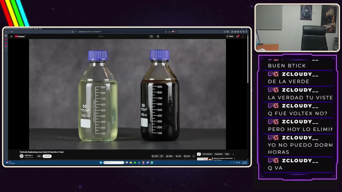Save the video to a playlist
This screenshot has height=192, width=342.
[x=187, y=156]
